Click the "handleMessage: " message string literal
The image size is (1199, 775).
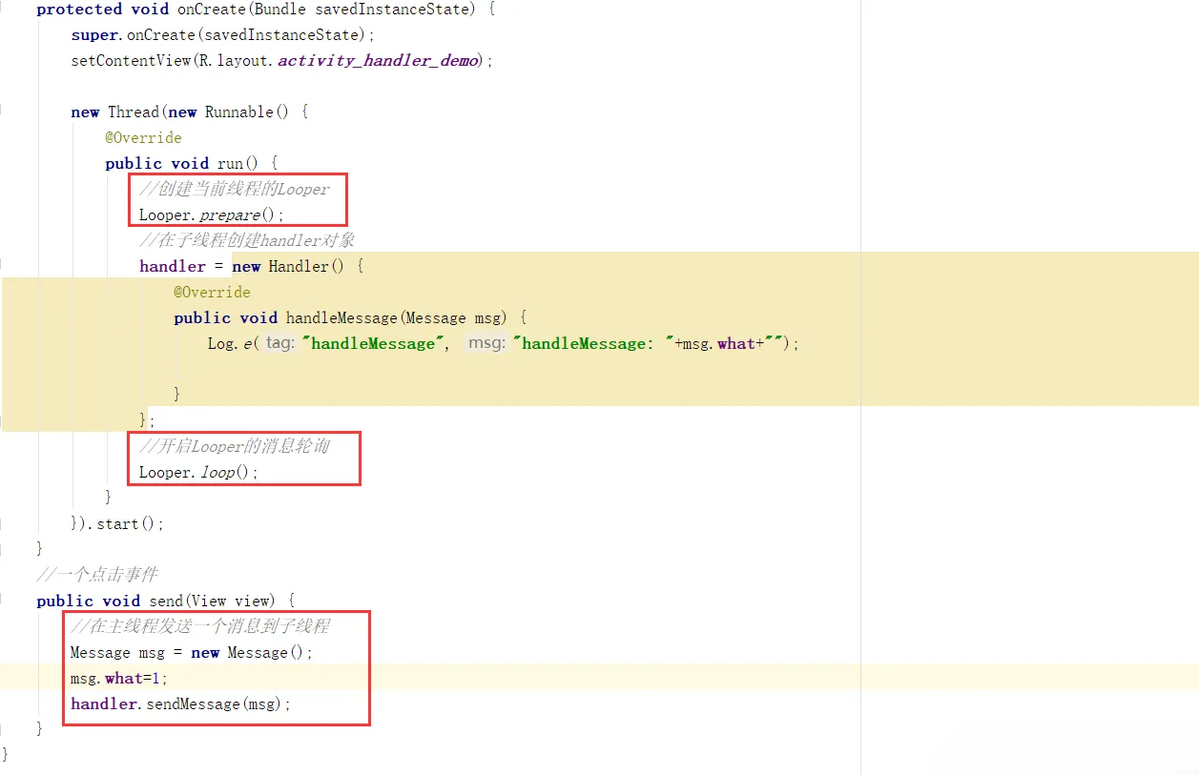[x=593, y=343]
